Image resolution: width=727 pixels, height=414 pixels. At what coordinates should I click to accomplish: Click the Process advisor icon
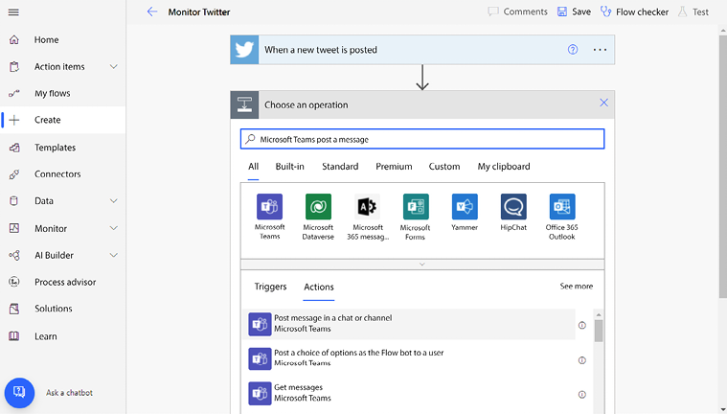pyautogui.click(x=14, y=282)
